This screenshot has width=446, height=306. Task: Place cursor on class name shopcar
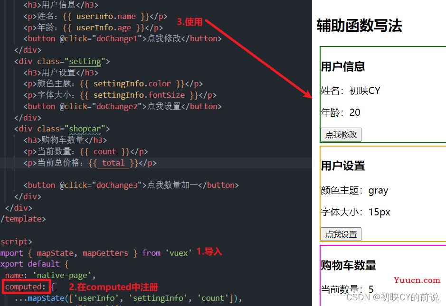[85, 129]
